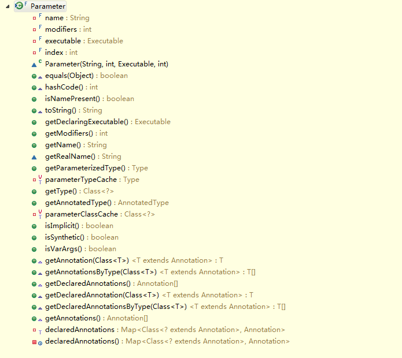Select isImplicit() : boolean method
This screenshot has height=358, width=402.
pos(79,226)
